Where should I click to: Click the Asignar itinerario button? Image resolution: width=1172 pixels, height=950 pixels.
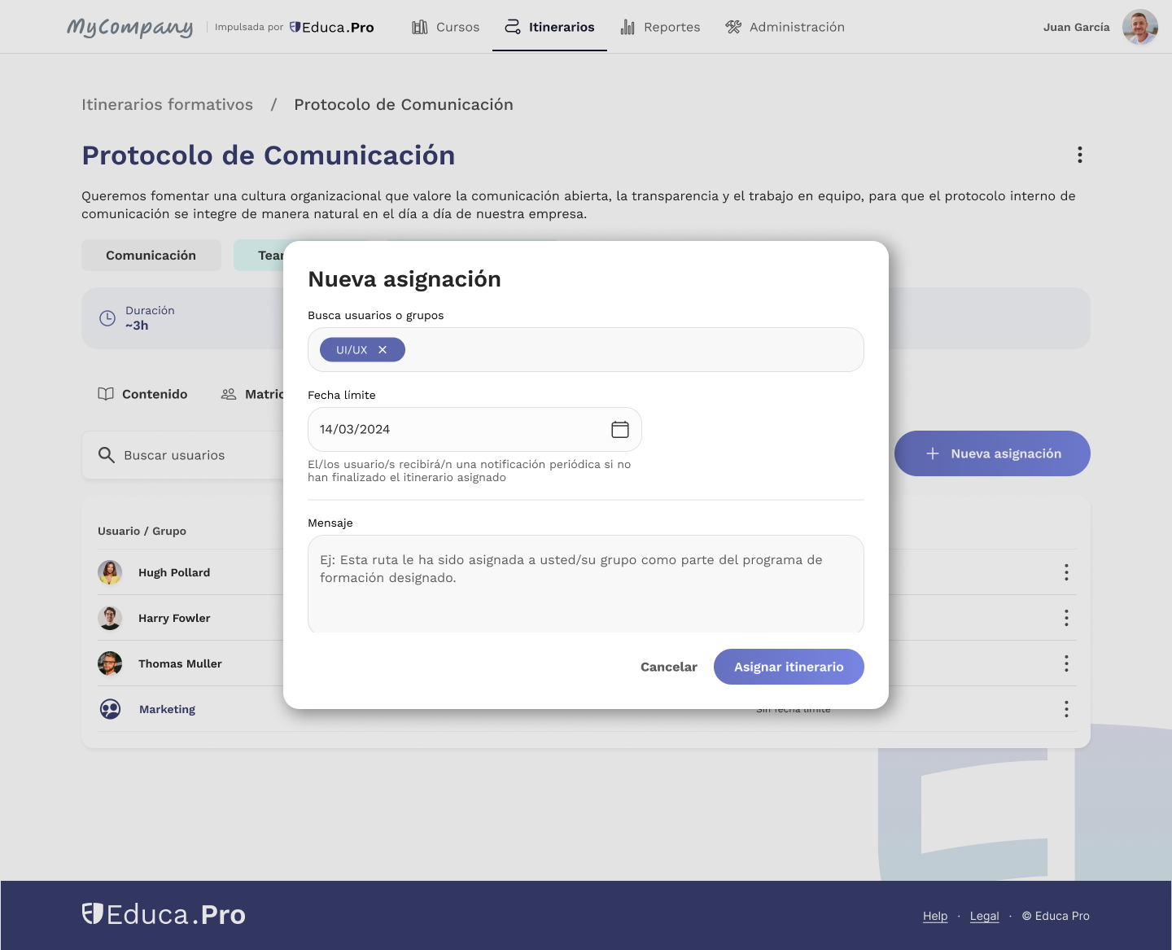(788, 667)
